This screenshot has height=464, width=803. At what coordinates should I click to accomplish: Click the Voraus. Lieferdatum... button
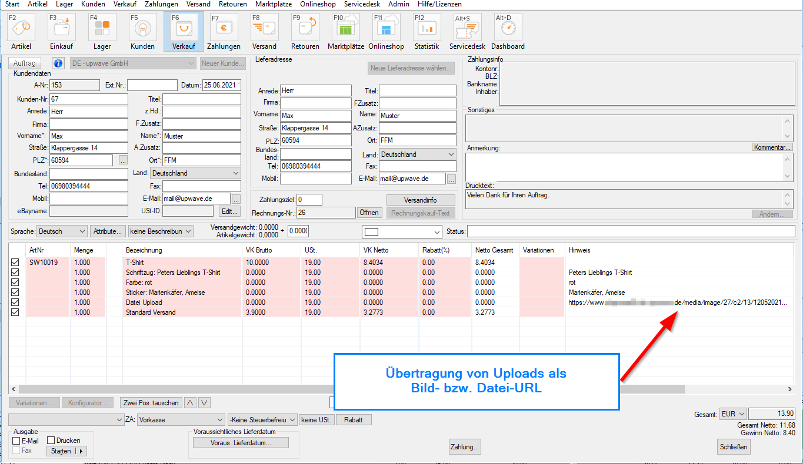(241, 443)
